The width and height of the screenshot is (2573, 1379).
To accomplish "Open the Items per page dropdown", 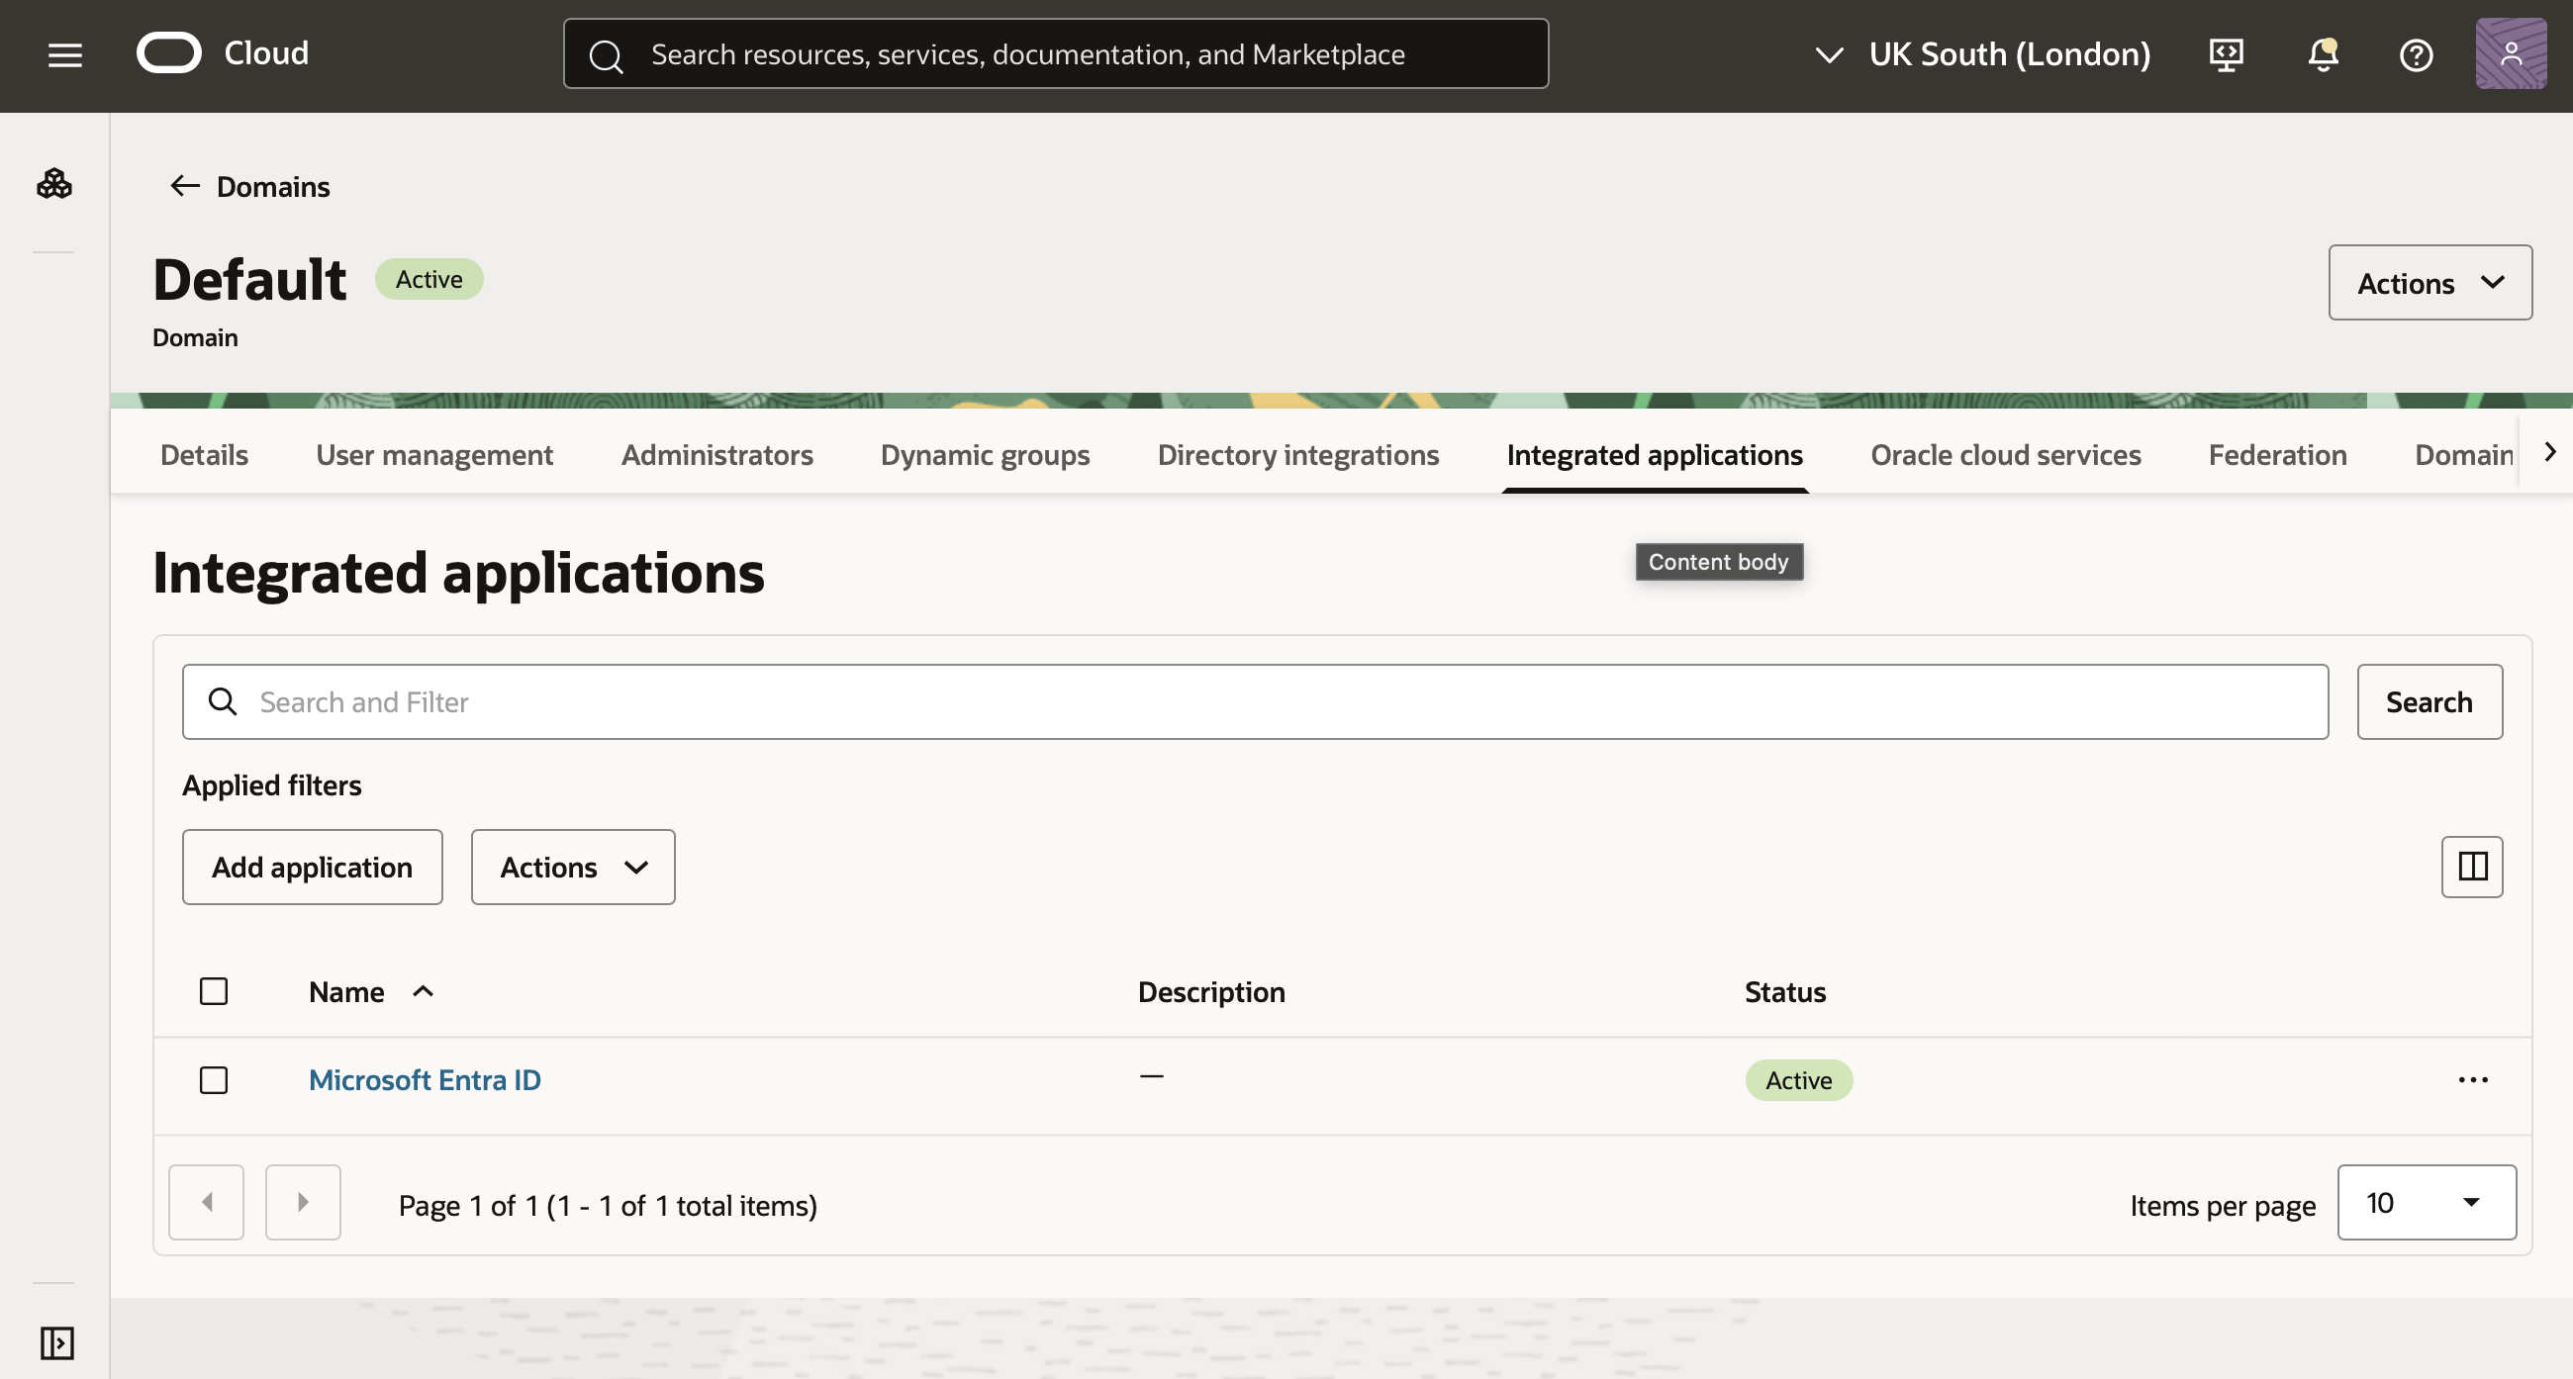I will 2426,1202.
